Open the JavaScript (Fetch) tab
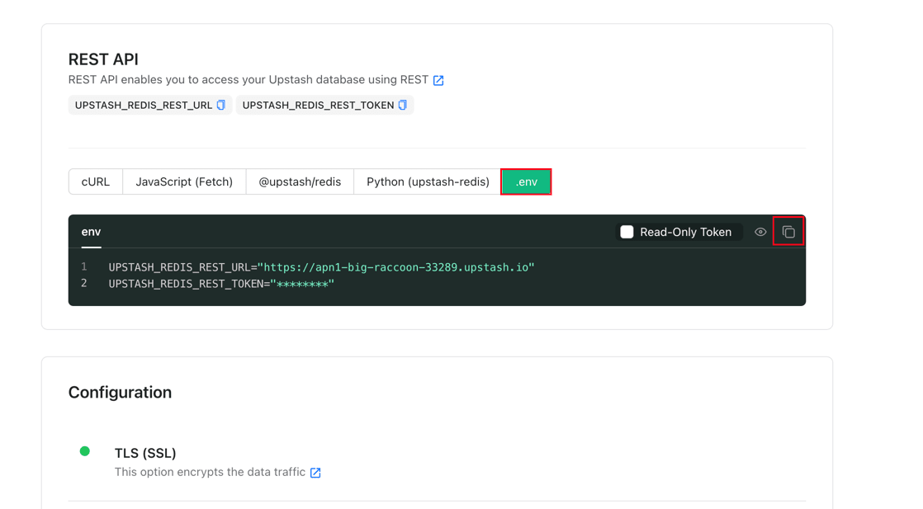 pyautogui.click(x=184, y=181)
